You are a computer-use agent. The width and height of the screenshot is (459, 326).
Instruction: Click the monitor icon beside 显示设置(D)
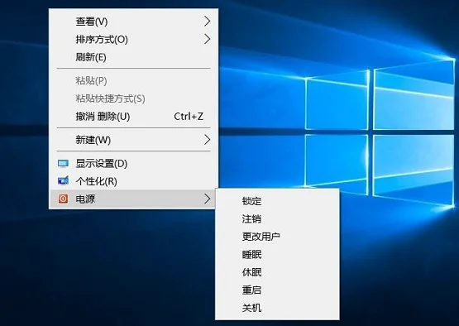(63, 163)
